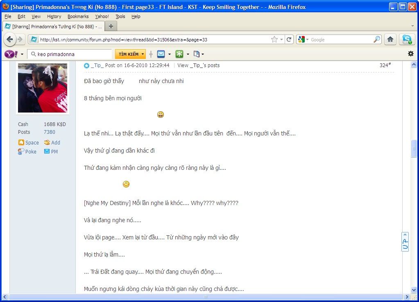Click the Add friend link

[56, 142]
